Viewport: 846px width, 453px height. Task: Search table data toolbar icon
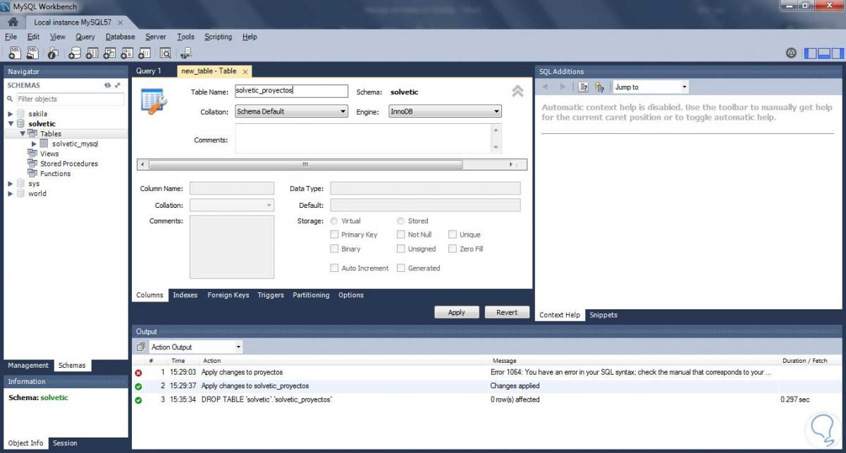pyautogui.click(x=166, y=53)
